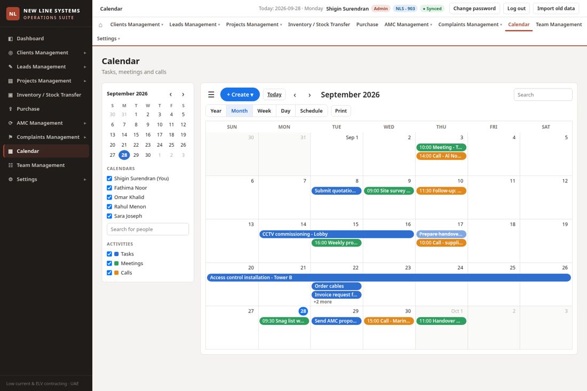Click the Print button

point(340,111)
